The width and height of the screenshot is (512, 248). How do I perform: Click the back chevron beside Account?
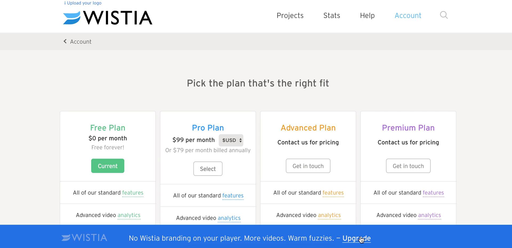tap(65, 41)
